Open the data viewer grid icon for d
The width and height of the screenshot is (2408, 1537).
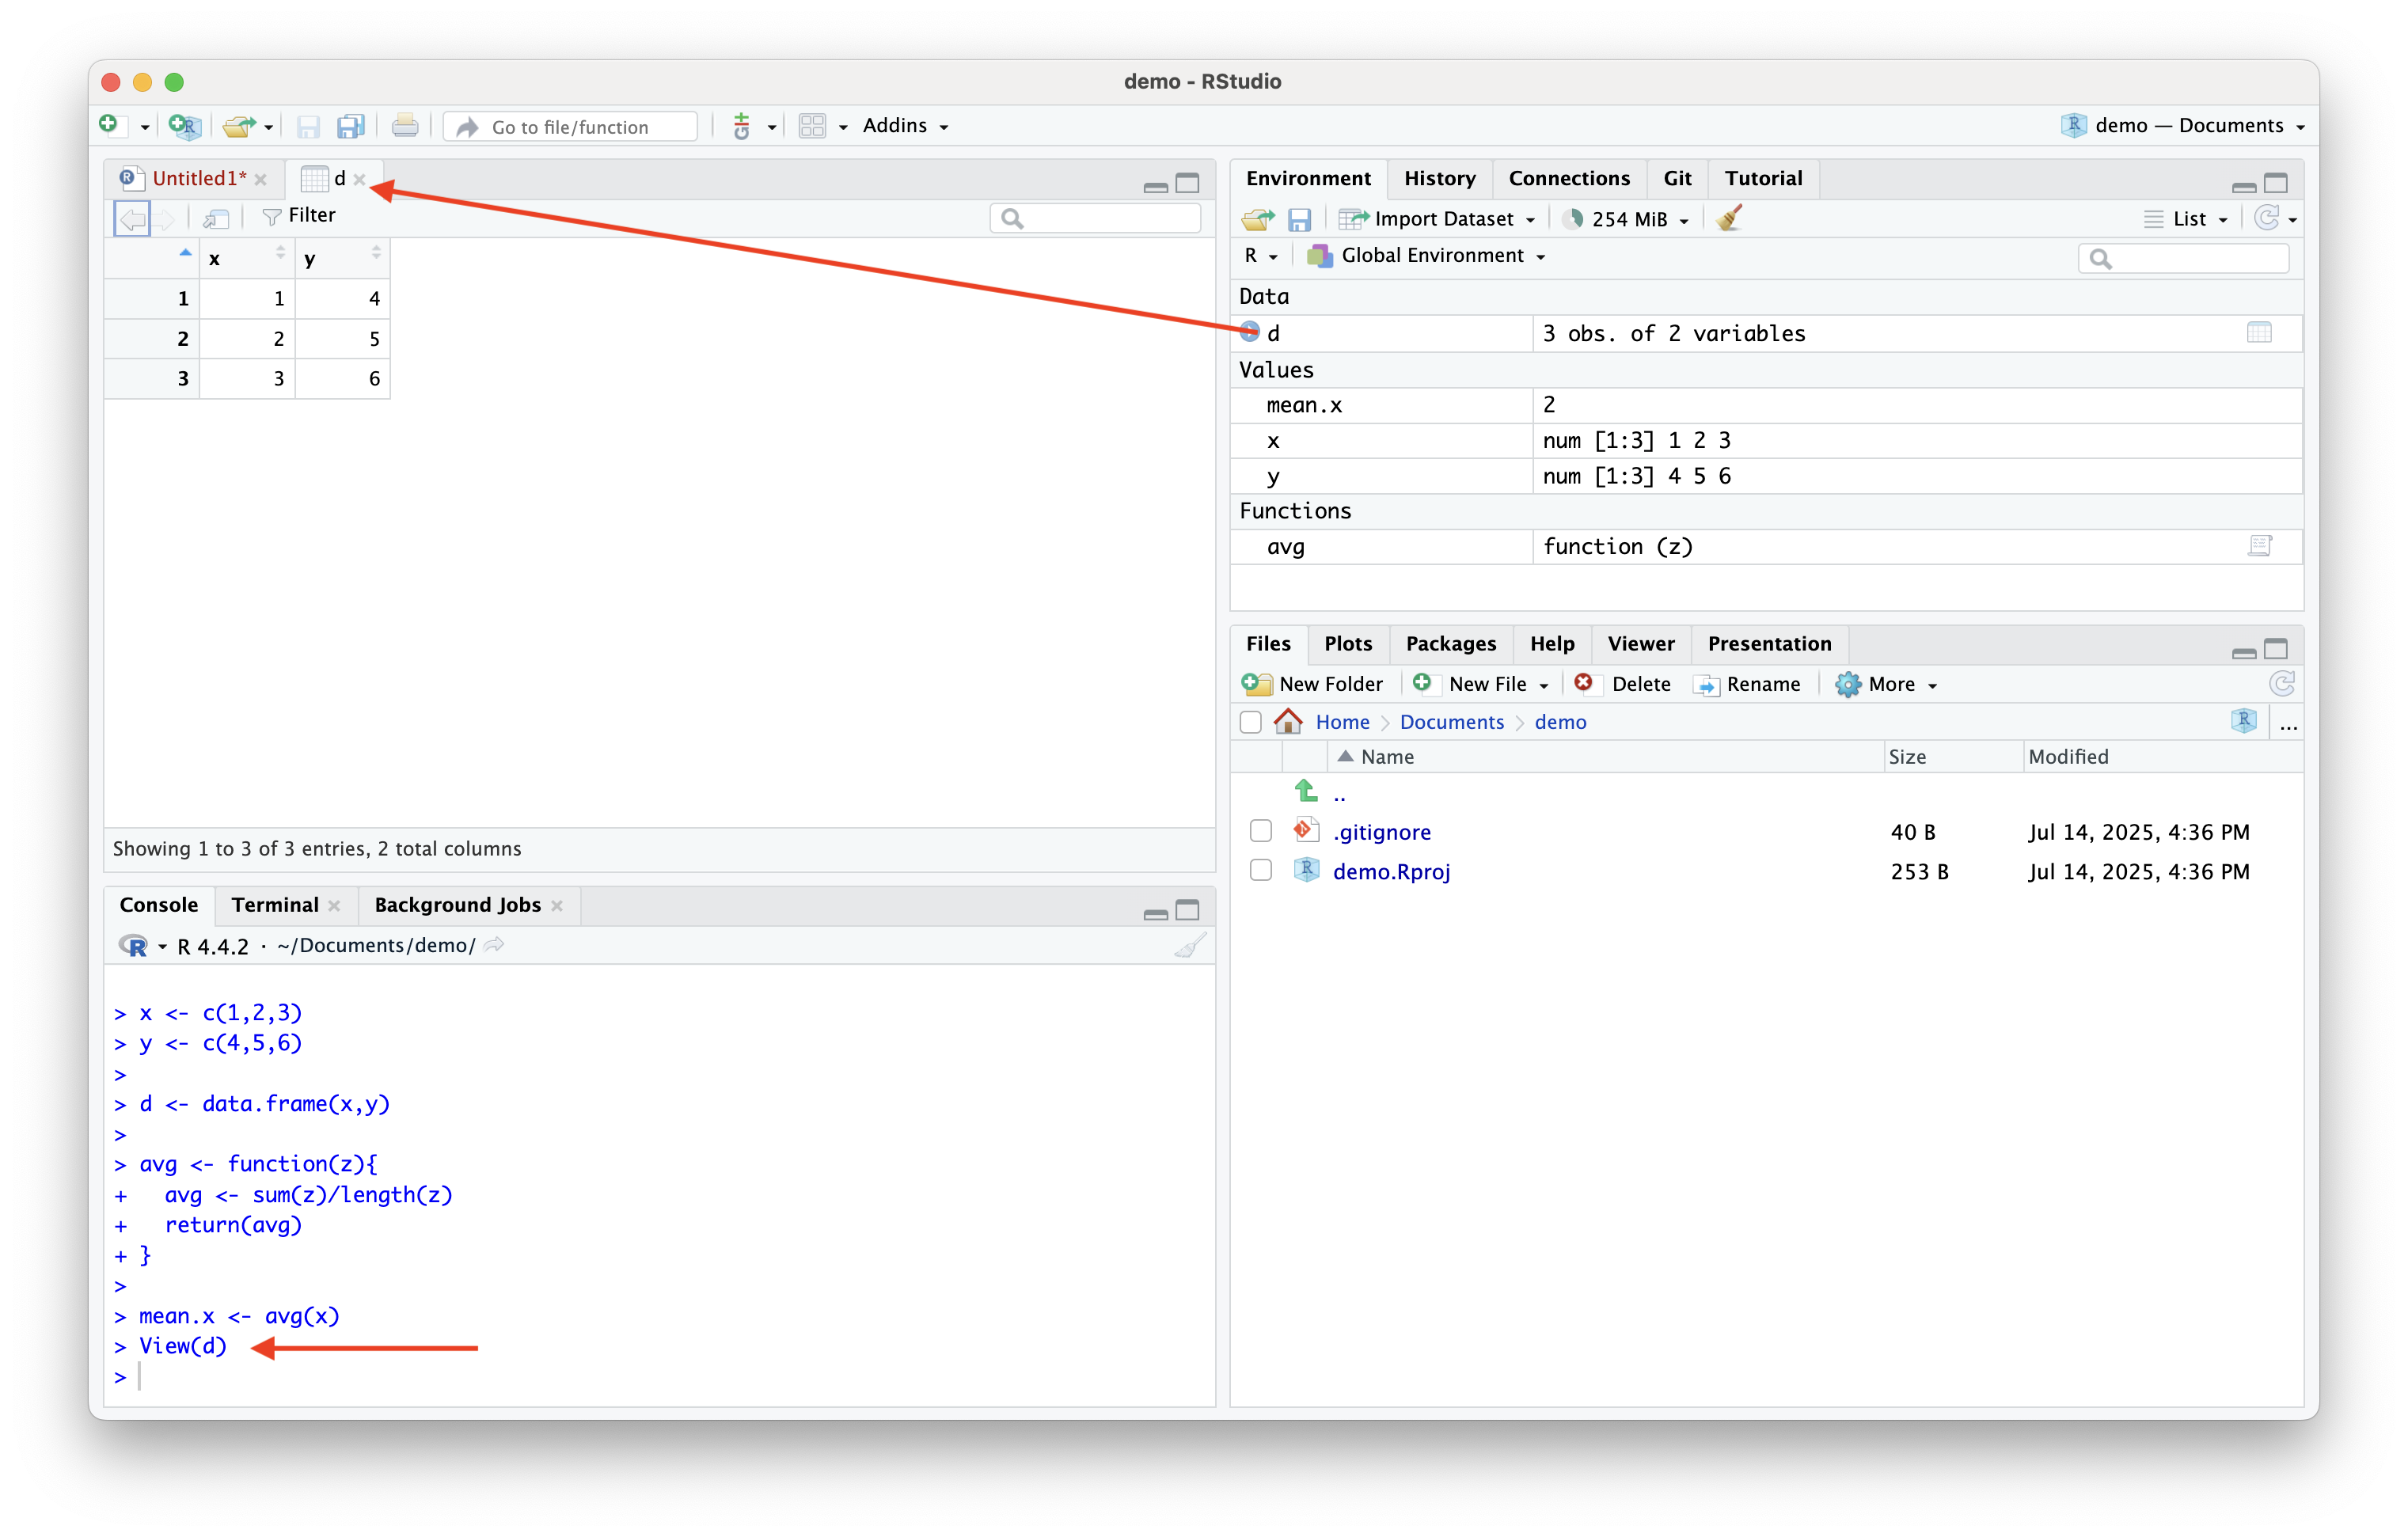2259,333
